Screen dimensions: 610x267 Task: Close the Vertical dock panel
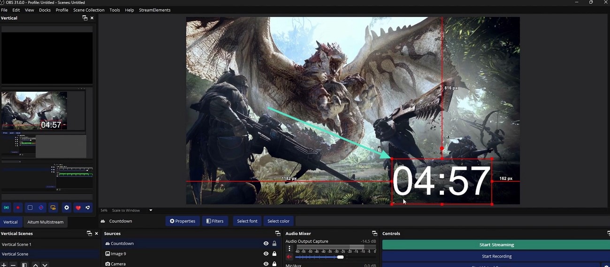(x=92, y=18)
